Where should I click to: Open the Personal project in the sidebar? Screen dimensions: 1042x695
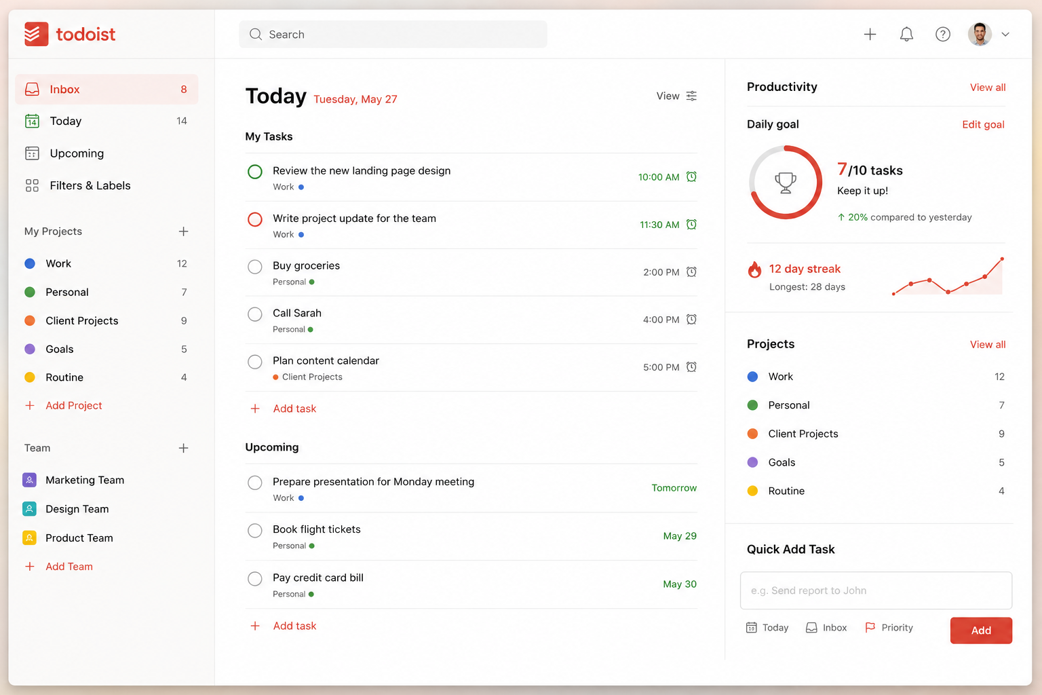click(x=107, y=292)
